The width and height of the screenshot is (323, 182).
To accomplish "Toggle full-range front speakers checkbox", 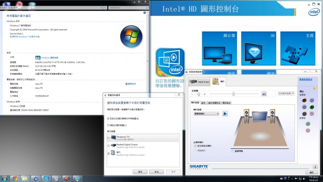I will (195, 146).
